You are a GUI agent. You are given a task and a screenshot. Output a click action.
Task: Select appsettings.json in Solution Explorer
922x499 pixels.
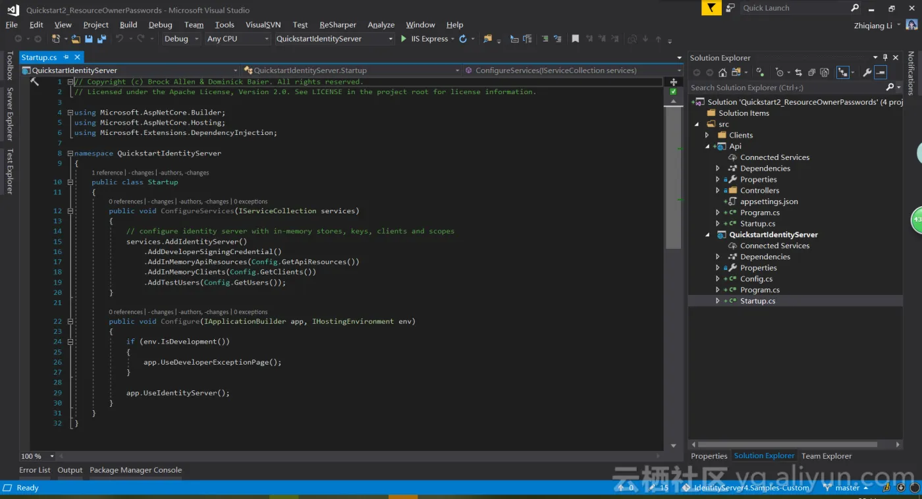pyautogui.click(x=769, y=201)
